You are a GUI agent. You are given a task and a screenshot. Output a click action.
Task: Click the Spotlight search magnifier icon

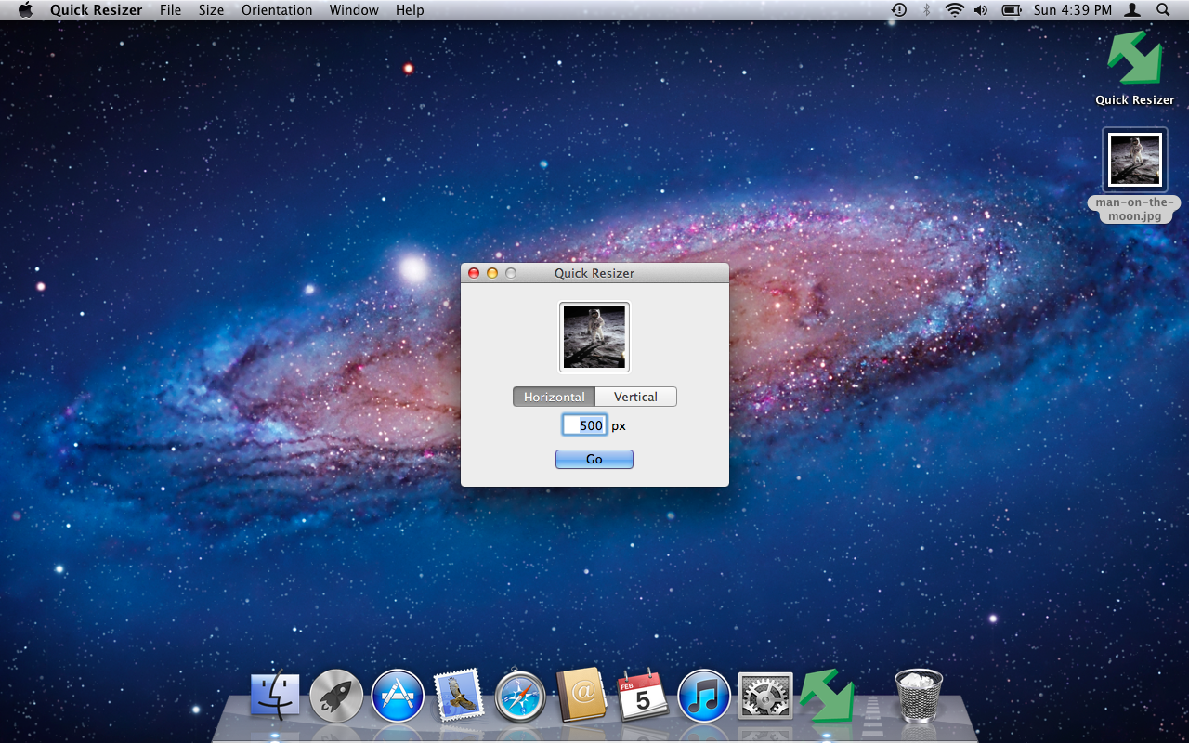[1163, 10]
